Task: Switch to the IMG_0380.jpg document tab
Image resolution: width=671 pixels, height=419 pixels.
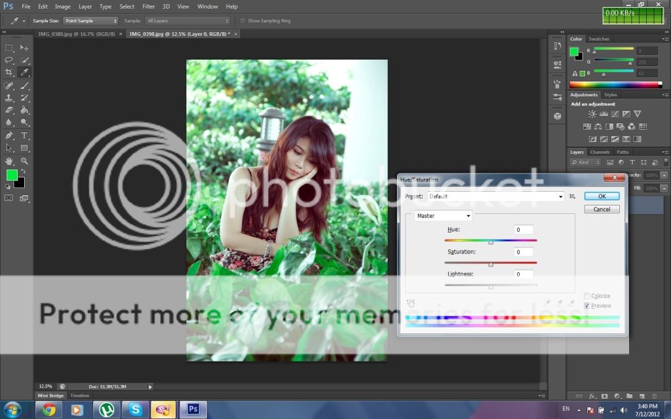Action: pos(77,34)
